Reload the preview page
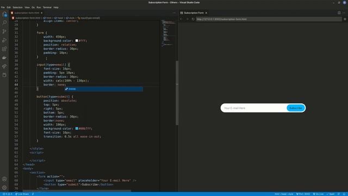The height and width of the screenshot is (196, 348). coord(193,19)
